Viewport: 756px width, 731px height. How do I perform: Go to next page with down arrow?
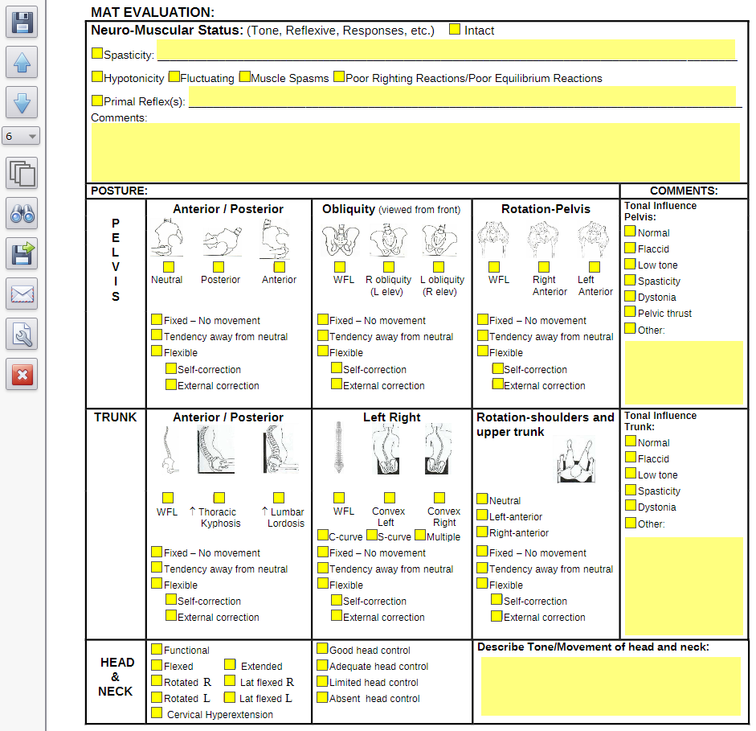coord(22,102)
